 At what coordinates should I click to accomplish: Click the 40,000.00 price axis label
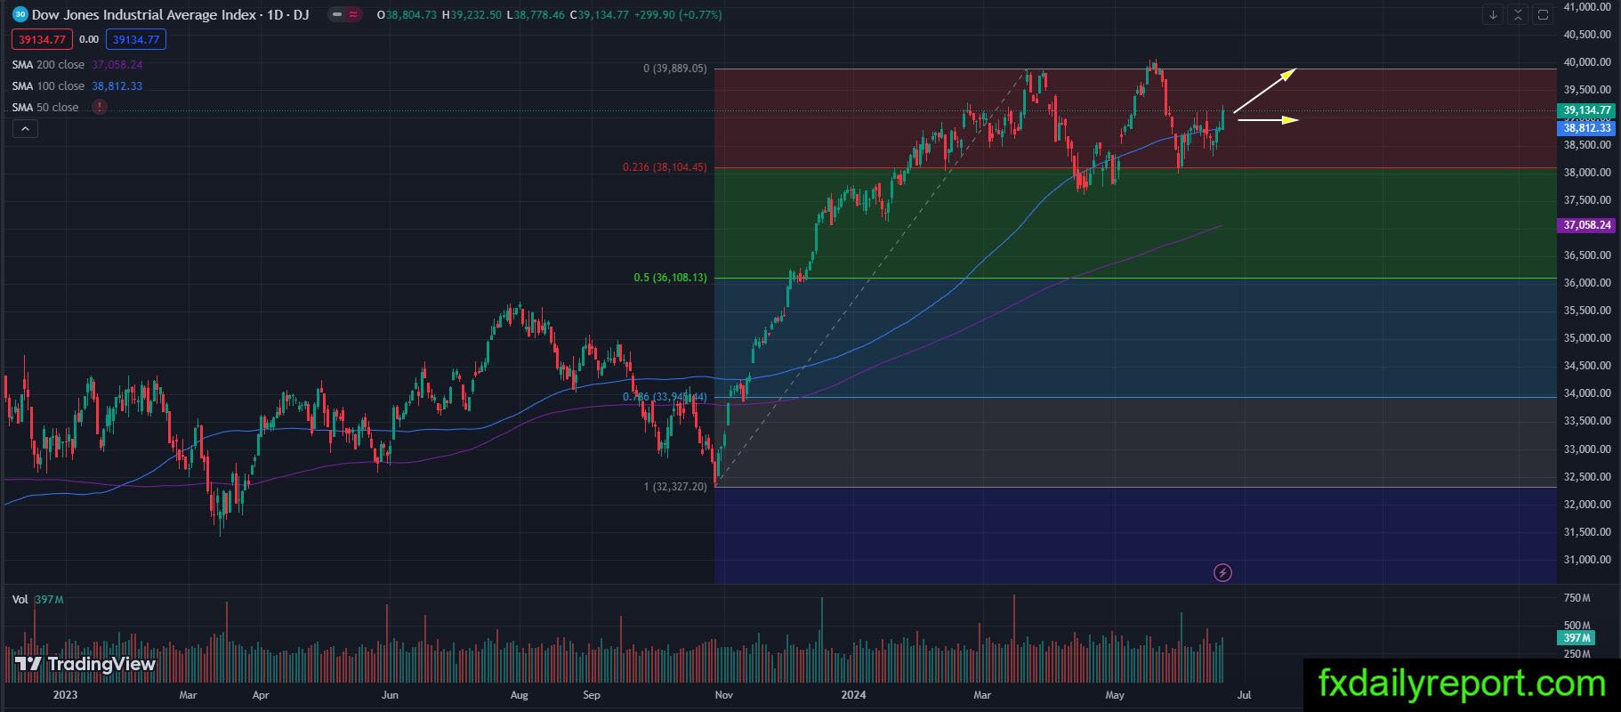1587,62
